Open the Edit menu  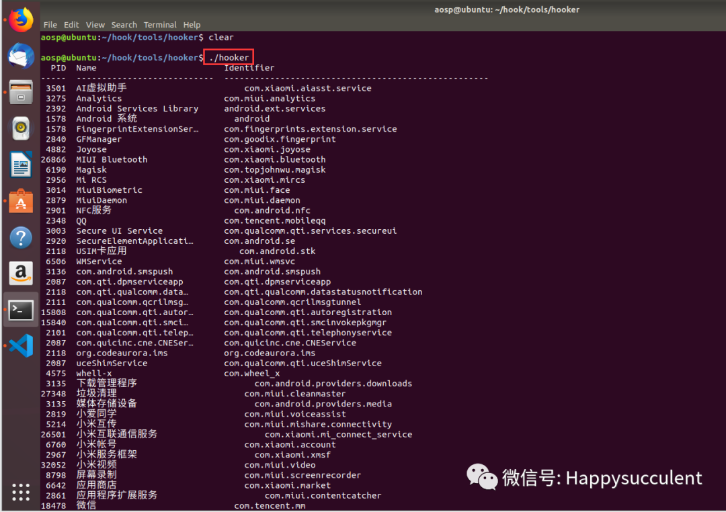pos(71,25)
